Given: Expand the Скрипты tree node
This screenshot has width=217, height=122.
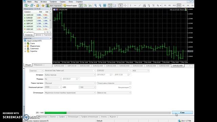Looking at the screenshot, I should pyautogui.click(x=25, y=51).
